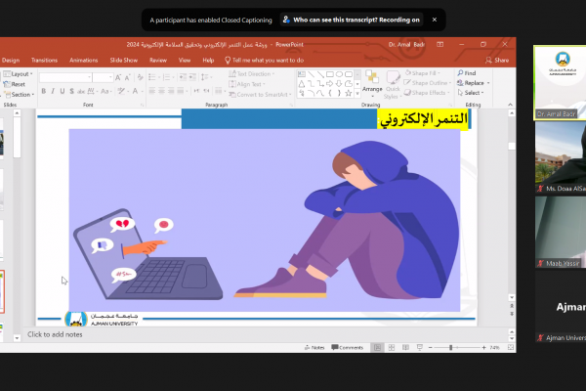586x391 pixels.
Task: Open the font size combo box
Action: [103, 77]
